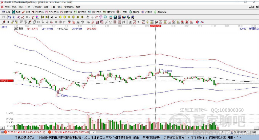Click the Up=11.5845 value

coord(47,29)
